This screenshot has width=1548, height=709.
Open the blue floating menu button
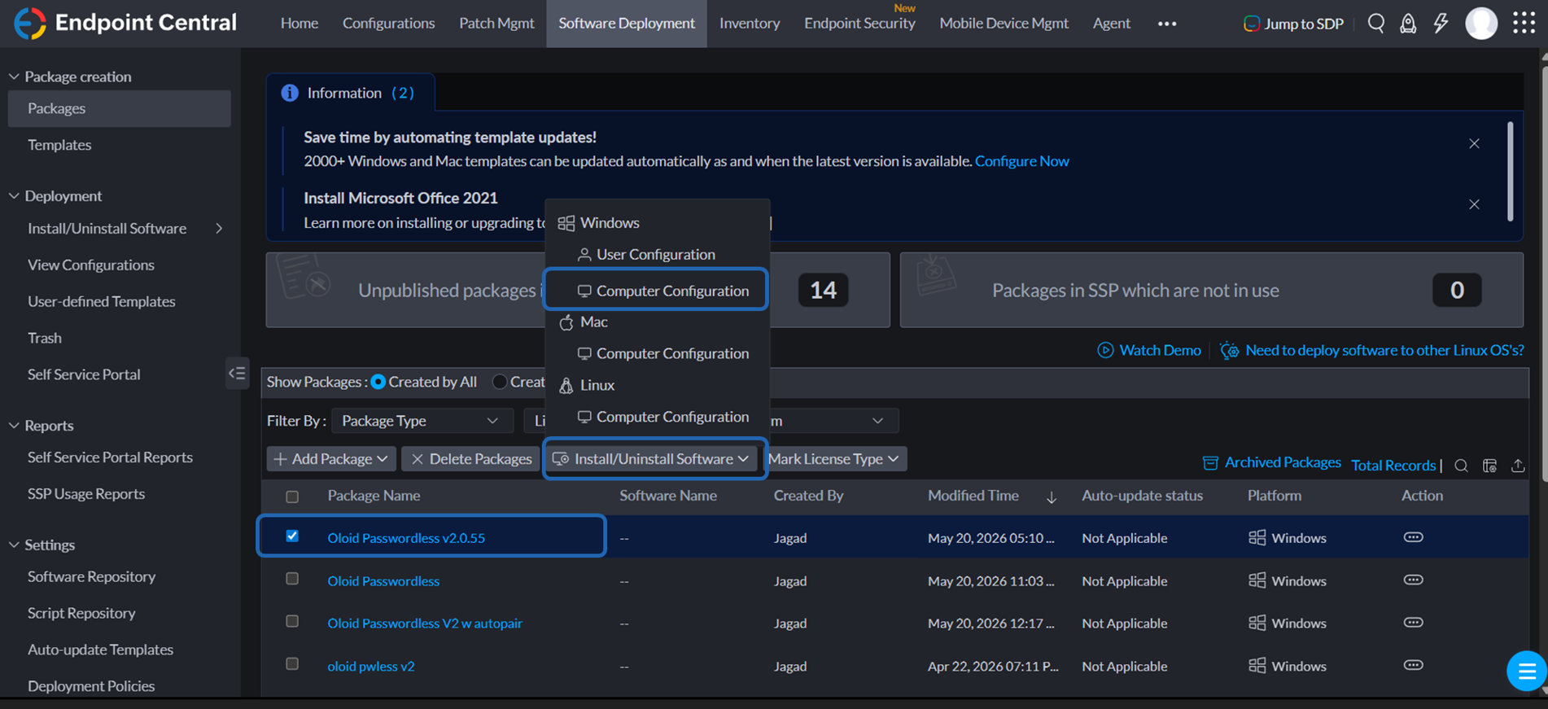(1526, 672)
